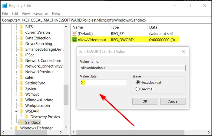Select the safer folder icon
The width and height of the screenshot is (212, 136).
22,77
